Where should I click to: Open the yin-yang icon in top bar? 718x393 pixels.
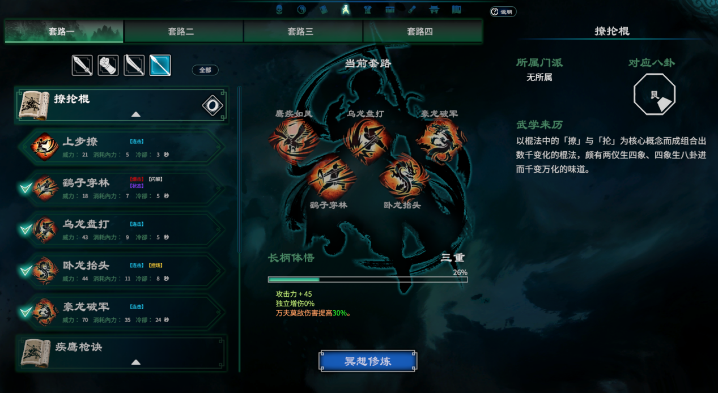click(301, 9)
